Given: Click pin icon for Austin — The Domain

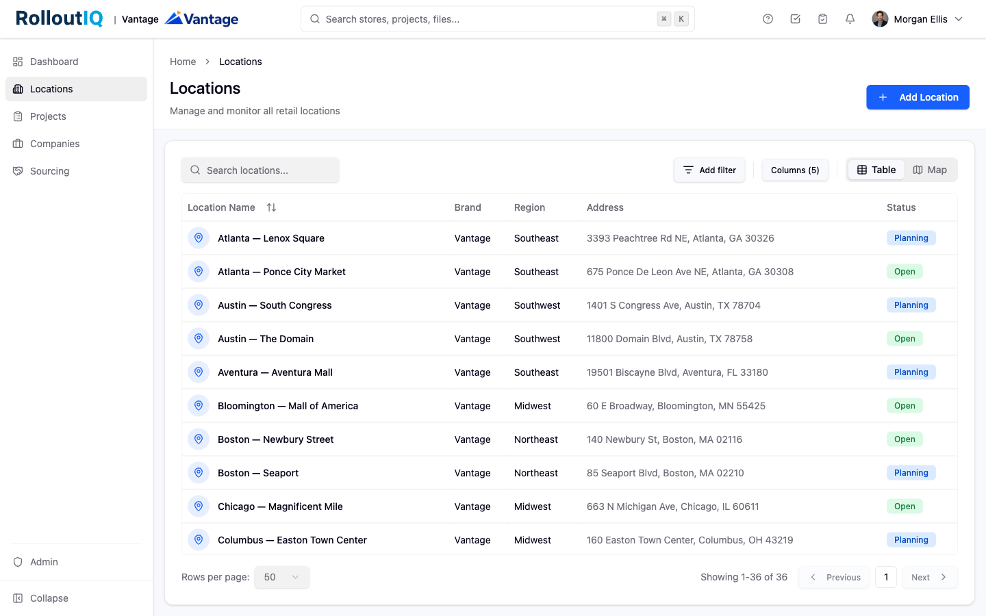Looking at the screenshot, I should click(x=199, y=339).
